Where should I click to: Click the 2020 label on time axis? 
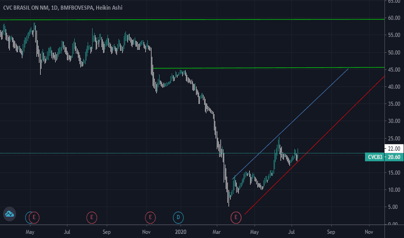pos(180,232)
